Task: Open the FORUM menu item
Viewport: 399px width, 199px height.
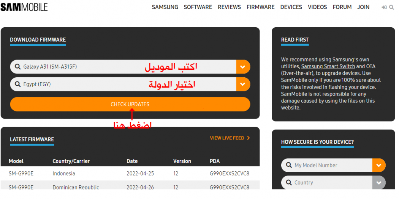Action: pos(342,7)
